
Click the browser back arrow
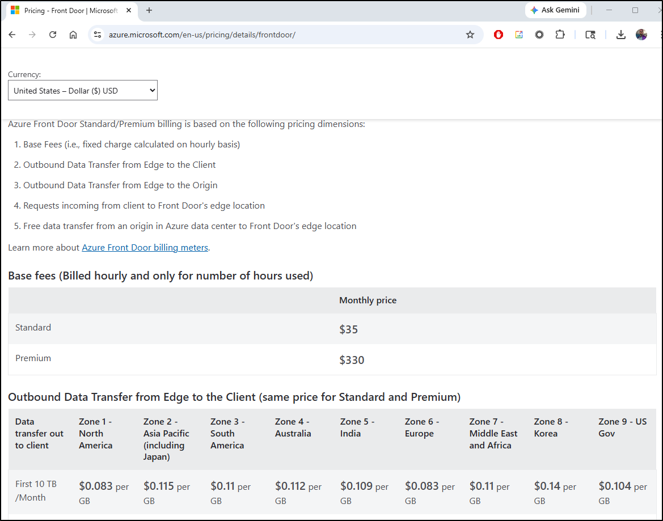point(12,35)
